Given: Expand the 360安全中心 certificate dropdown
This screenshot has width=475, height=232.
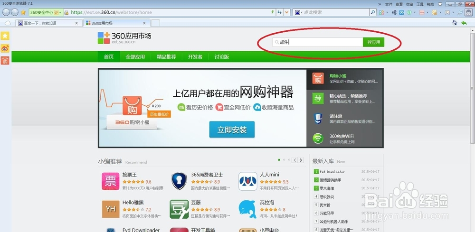Looking at the screenshot, I should tap(60, 13).
